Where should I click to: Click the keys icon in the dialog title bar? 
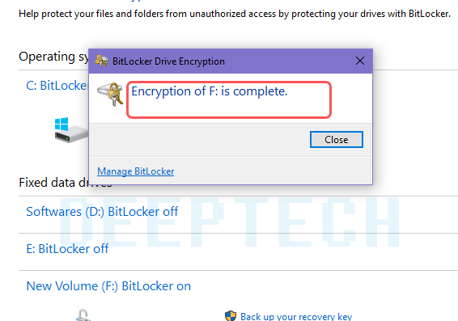click(x=101, y=61)
